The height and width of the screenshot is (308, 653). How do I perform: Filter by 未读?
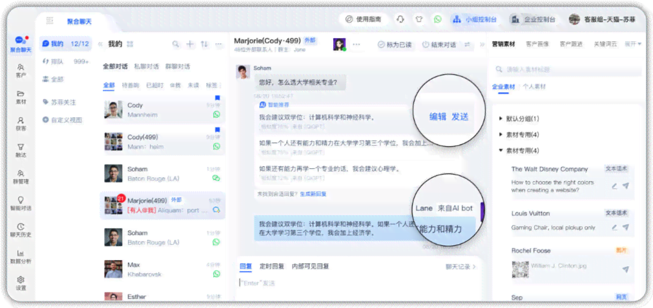[x=193, y=85]
